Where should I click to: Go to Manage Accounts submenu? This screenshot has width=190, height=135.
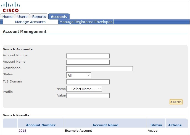coord(30,22)
